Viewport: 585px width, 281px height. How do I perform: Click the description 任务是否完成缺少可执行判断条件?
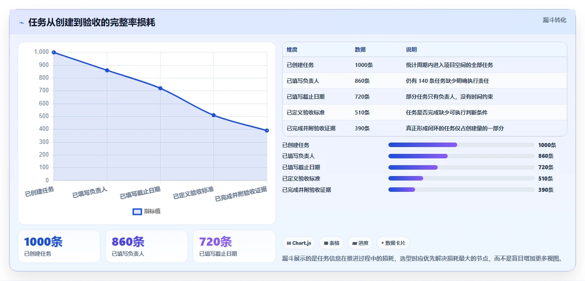447,113
